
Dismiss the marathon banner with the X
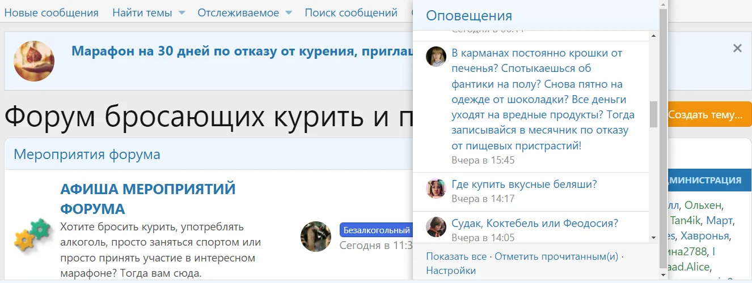(737, 48)
